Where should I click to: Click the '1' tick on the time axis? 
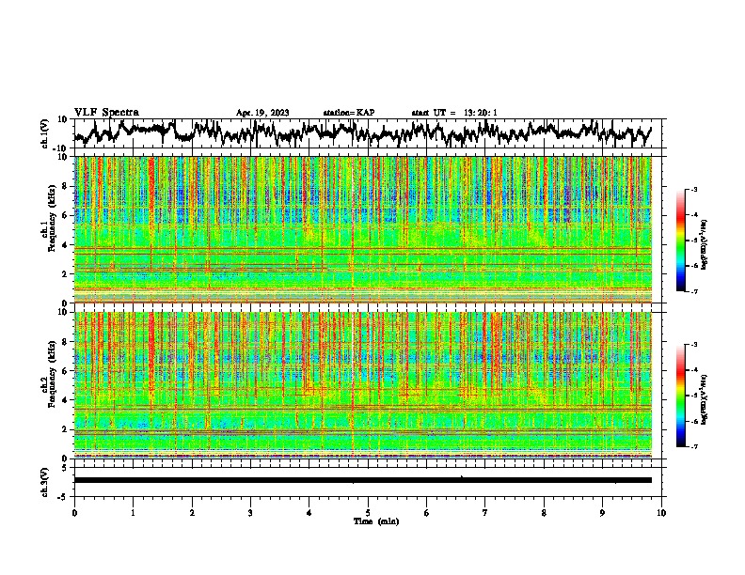133,513
